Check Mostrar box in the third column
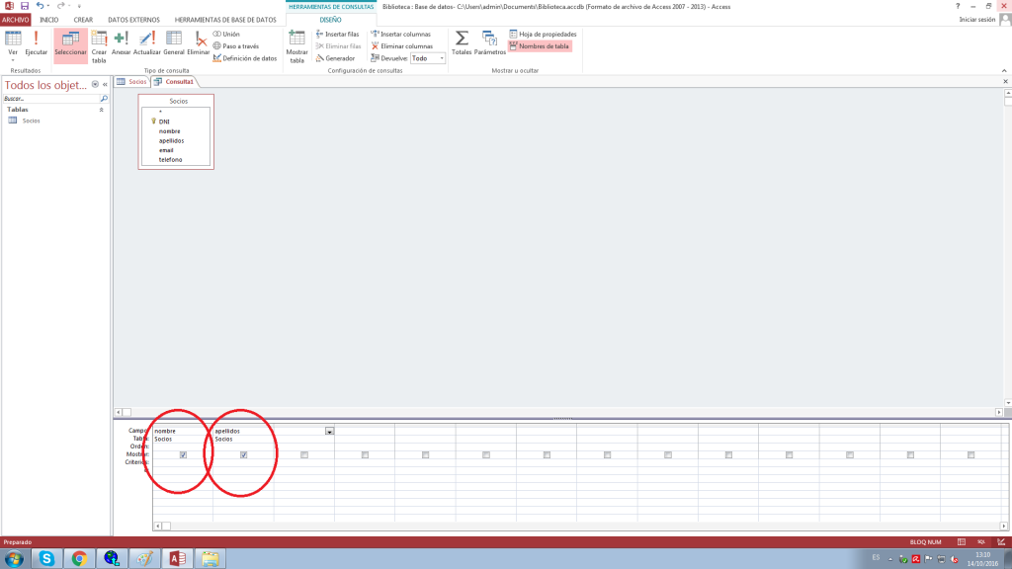1012x569 pixels. pos(304,454)
